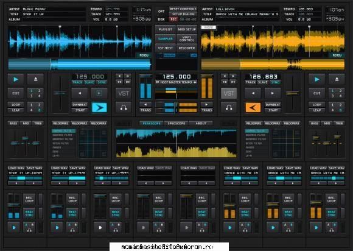Open the VST effect on the orange deck
The image size is (353, 251).
click(x=229, y=93)
